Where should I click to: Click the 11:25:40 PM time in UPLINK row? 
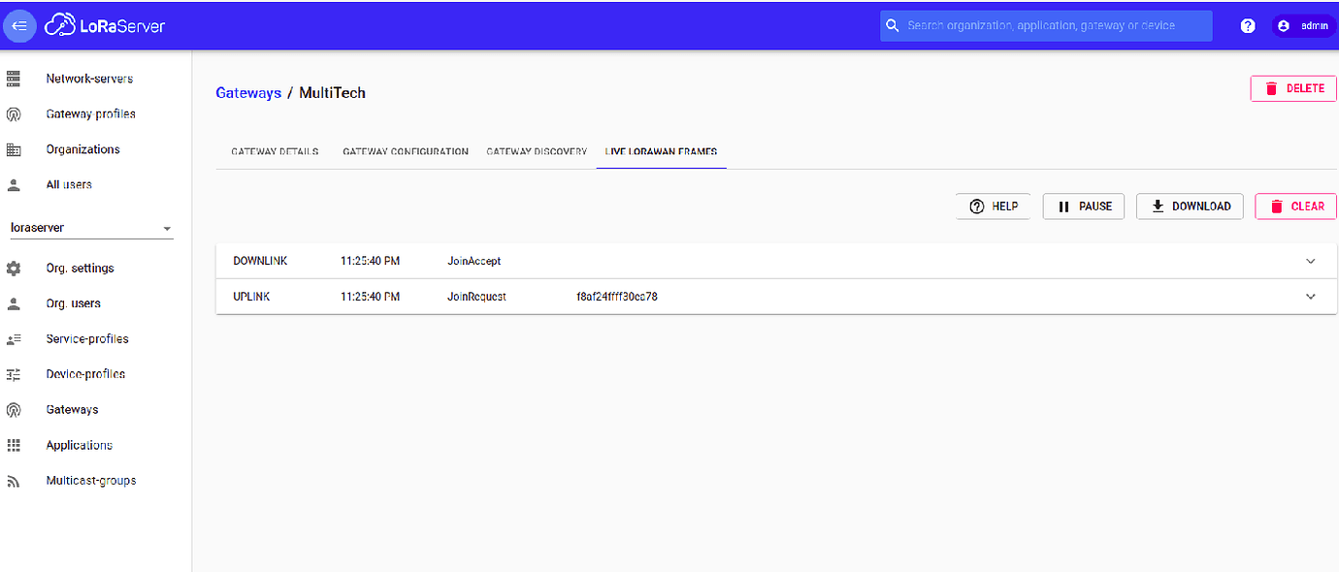(370, 297)
